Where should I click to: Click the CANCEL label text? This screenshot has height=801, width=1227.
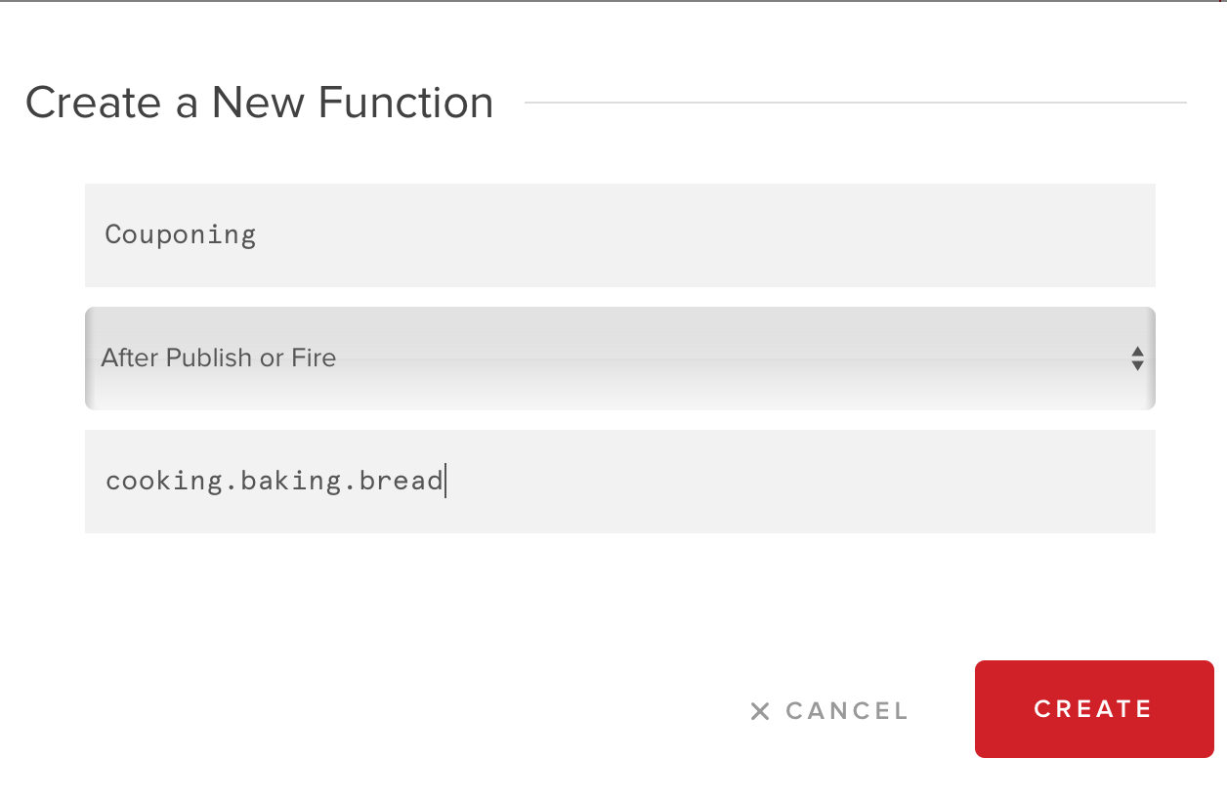pos(847,711)
